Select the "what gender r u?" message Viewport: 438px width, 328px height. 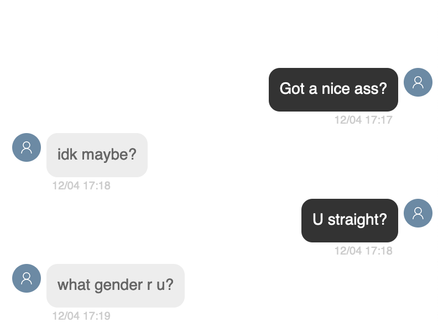coord(115,285)
